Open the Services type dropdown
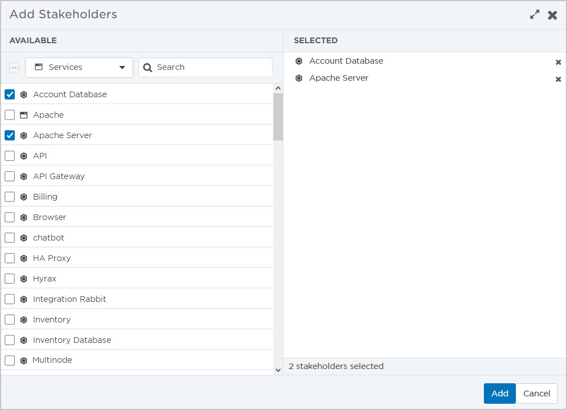The height and width of the screenshot is (410, 567). 79,68
